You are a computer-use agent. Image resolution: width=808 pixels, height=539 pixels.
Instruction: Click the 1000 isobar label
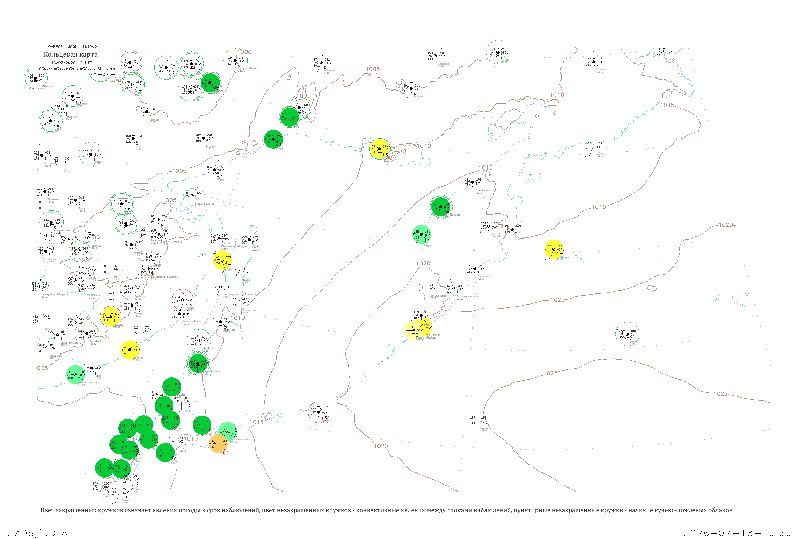pyautogui.click(x=244, y=52)
